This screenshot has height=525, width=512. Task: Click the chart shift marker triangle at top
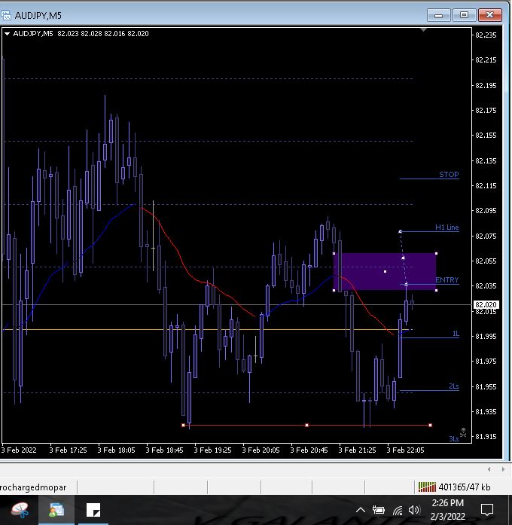click(423, 30)
